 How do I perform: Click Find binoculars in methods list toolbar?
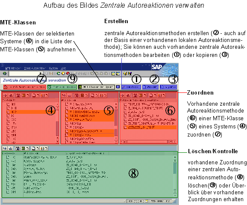[135, 95]
